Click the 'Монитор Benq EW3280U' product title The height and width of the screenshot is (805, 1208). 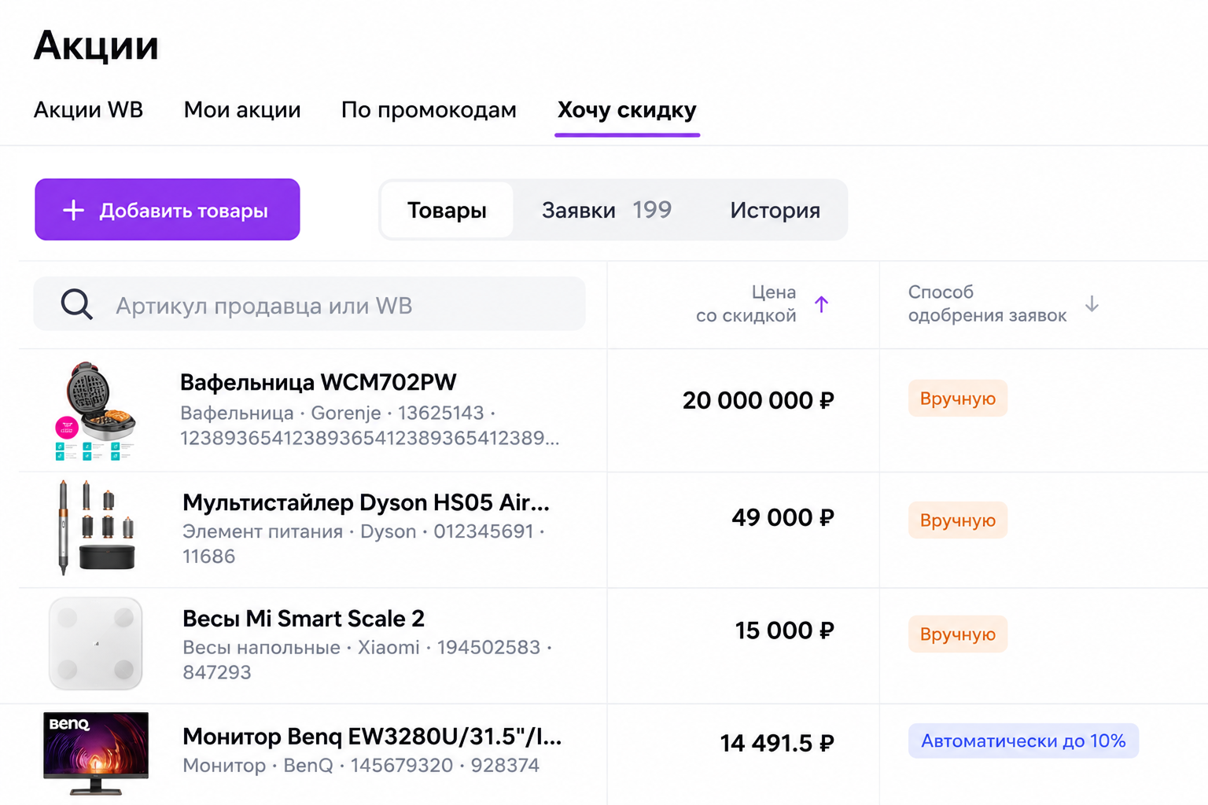(372, 737)
